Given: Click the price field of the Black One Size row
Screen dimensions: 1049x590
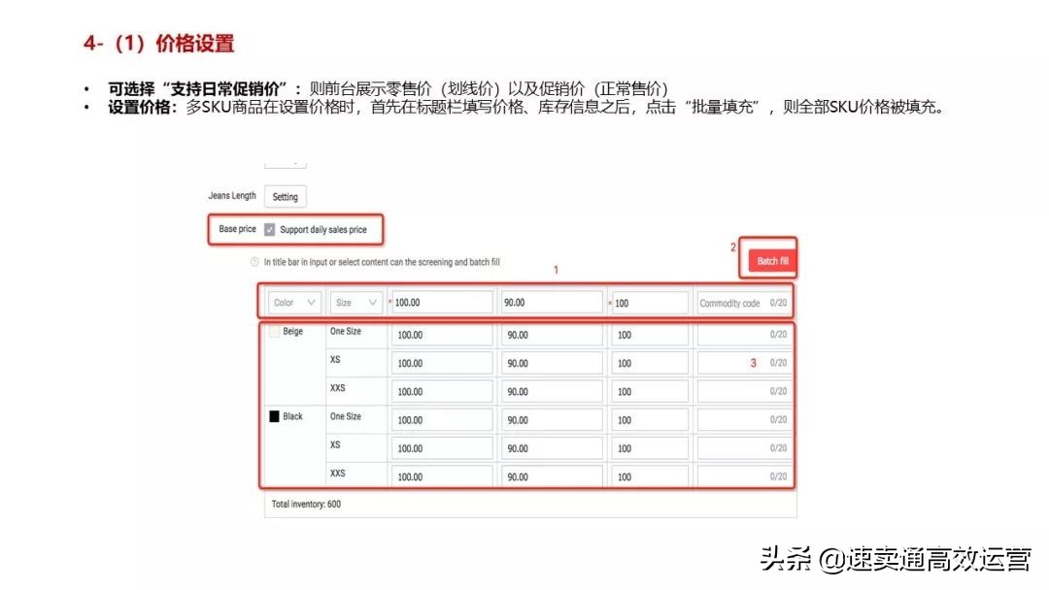Looking at the screenshot, I should (442, 419).
